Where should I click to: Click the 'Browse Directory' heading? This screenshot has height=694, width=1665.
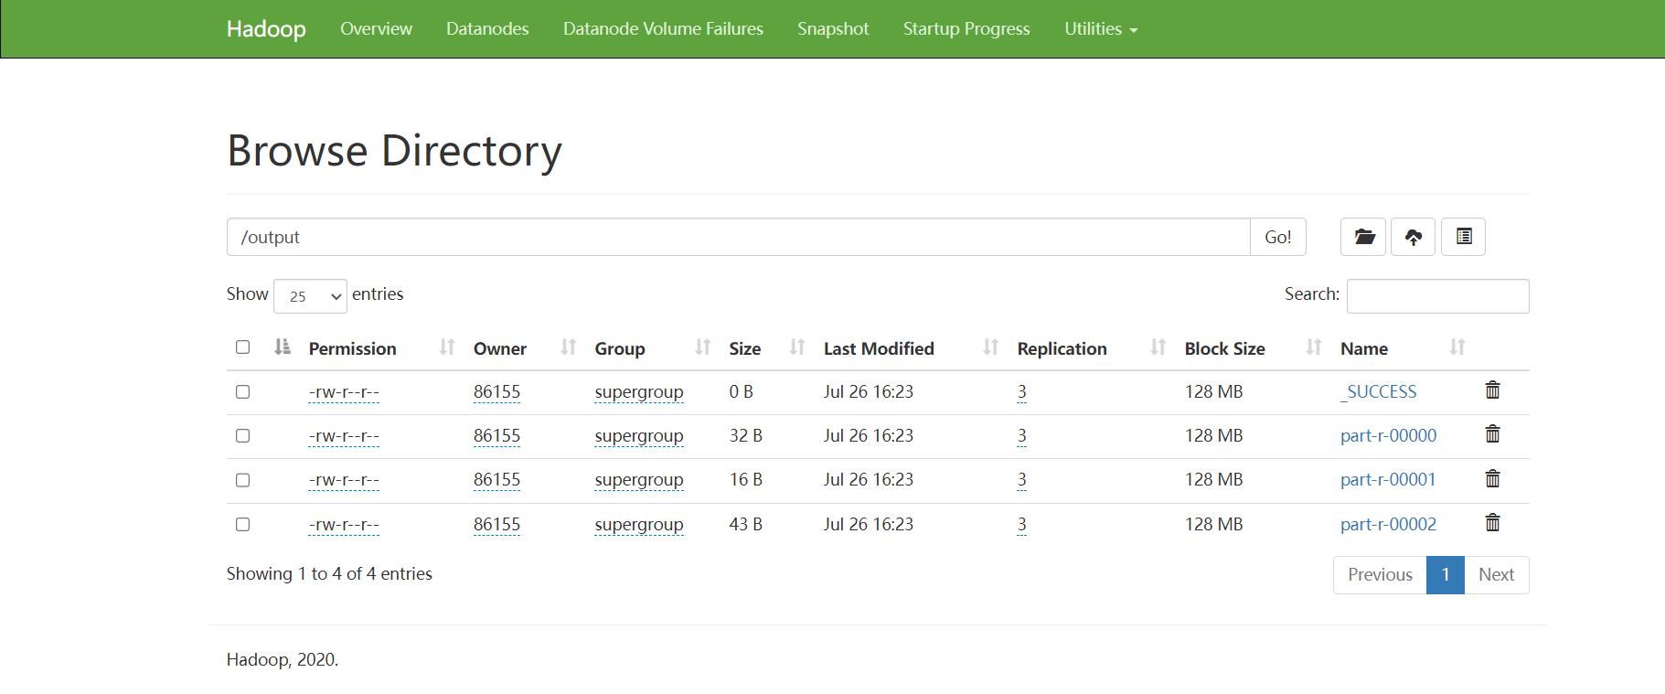coord(394,151)
